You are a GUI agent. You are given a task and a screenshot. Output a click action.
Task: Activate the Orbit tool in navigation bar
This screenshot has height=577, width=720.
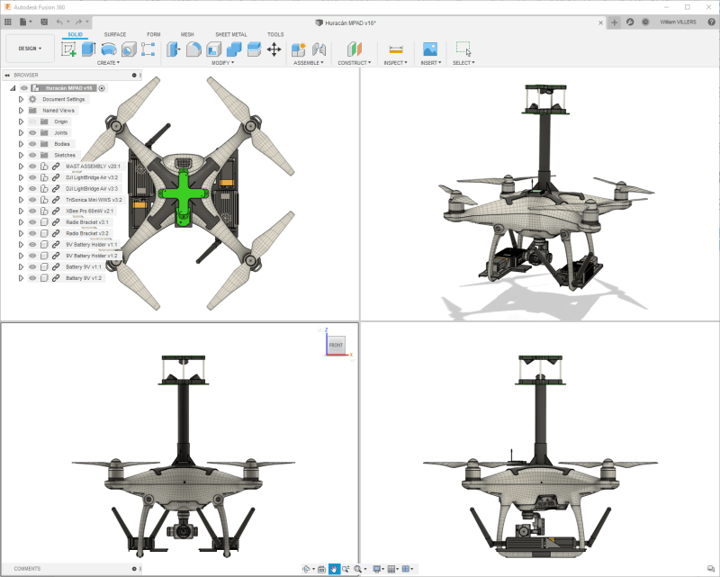pyautogui.click(x=306, y=569)
